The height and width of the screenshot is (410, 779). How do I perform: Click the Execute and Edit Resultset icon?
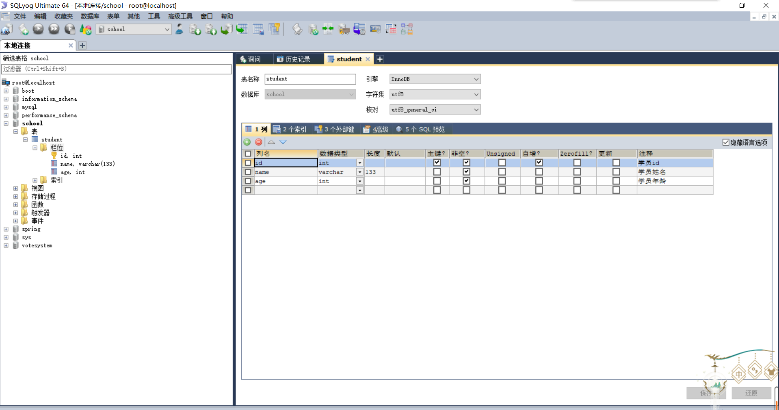70,29
